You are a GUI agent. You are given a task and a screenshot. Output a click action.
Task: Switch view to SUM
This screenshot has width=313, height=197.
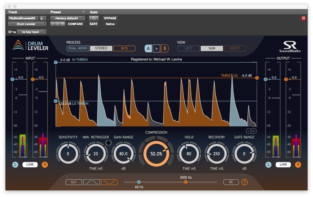212,48
